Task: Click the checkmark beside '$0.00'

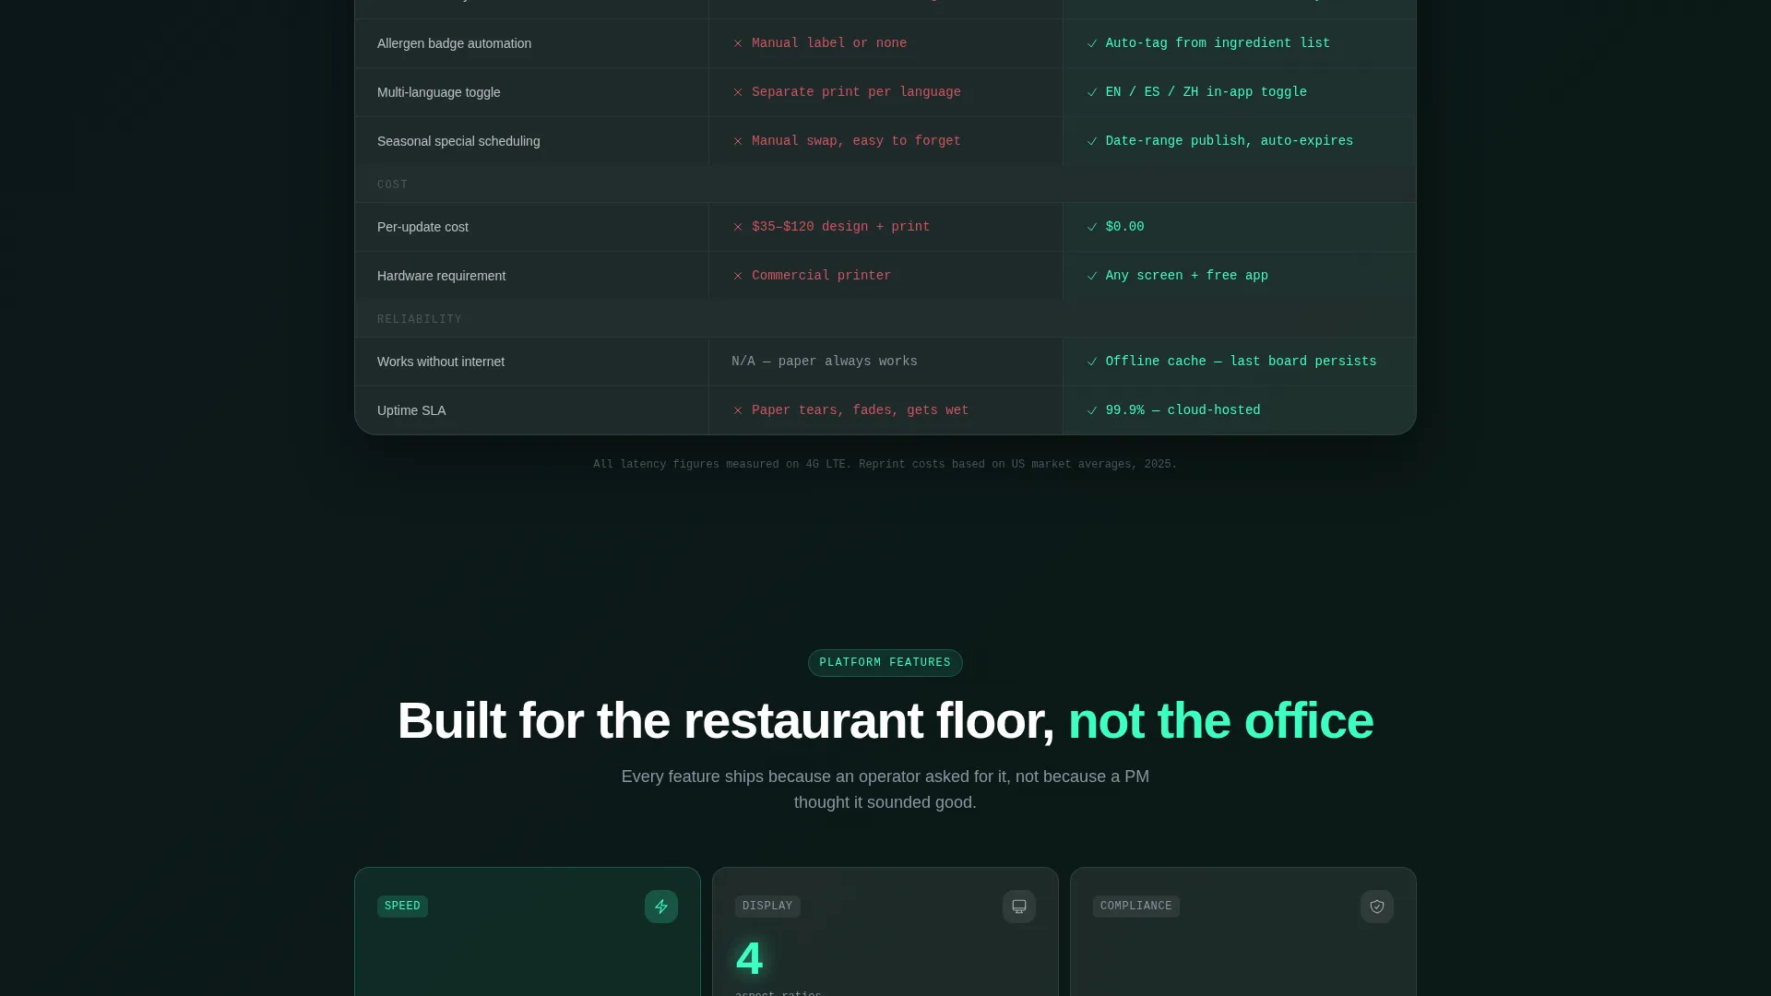Action: point(1092,227)
